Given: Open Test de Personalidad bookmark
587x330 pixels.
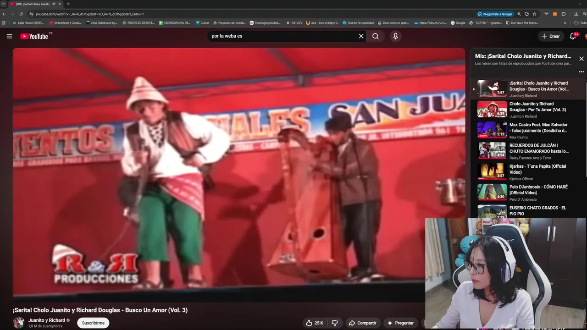Looking at the screenshot, I should click(x=358, y=22).
